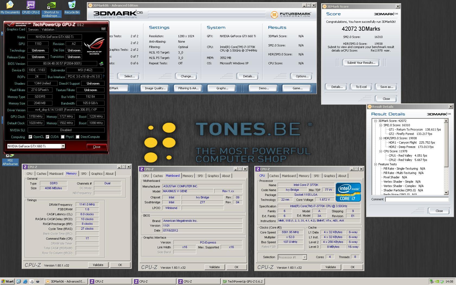Click Details... under 3DMark06 System
The height and width of the screenshot is (285, 456).
tap(249, 76)
